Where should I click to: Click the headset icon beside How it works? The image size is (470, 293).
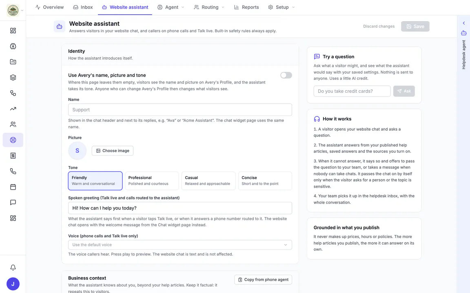[x=317, y=119]
